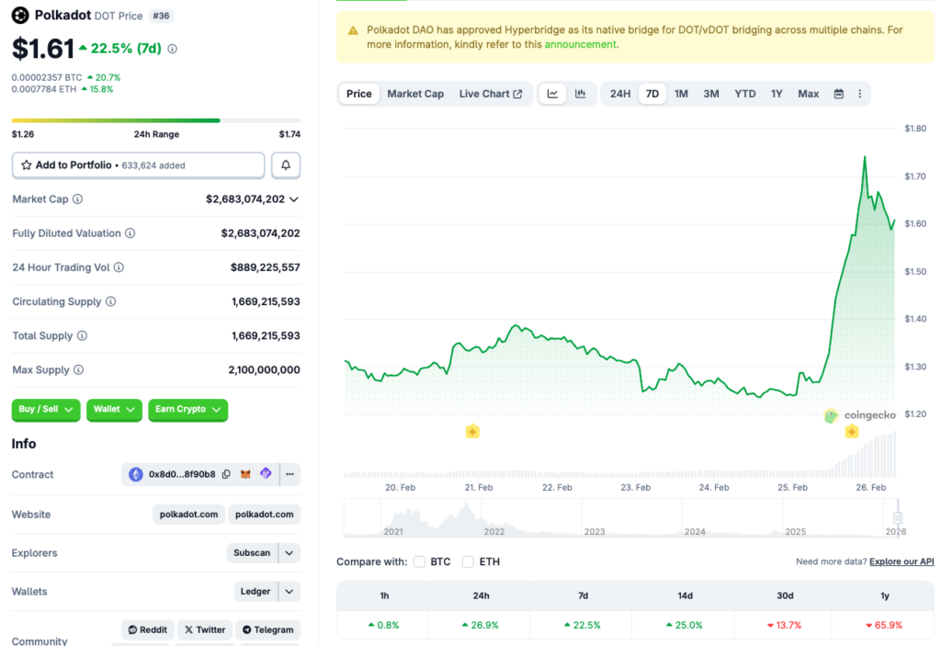Screen dimensions: 941x646
Task: Toggle the 1Y time range
Action: 777,93
